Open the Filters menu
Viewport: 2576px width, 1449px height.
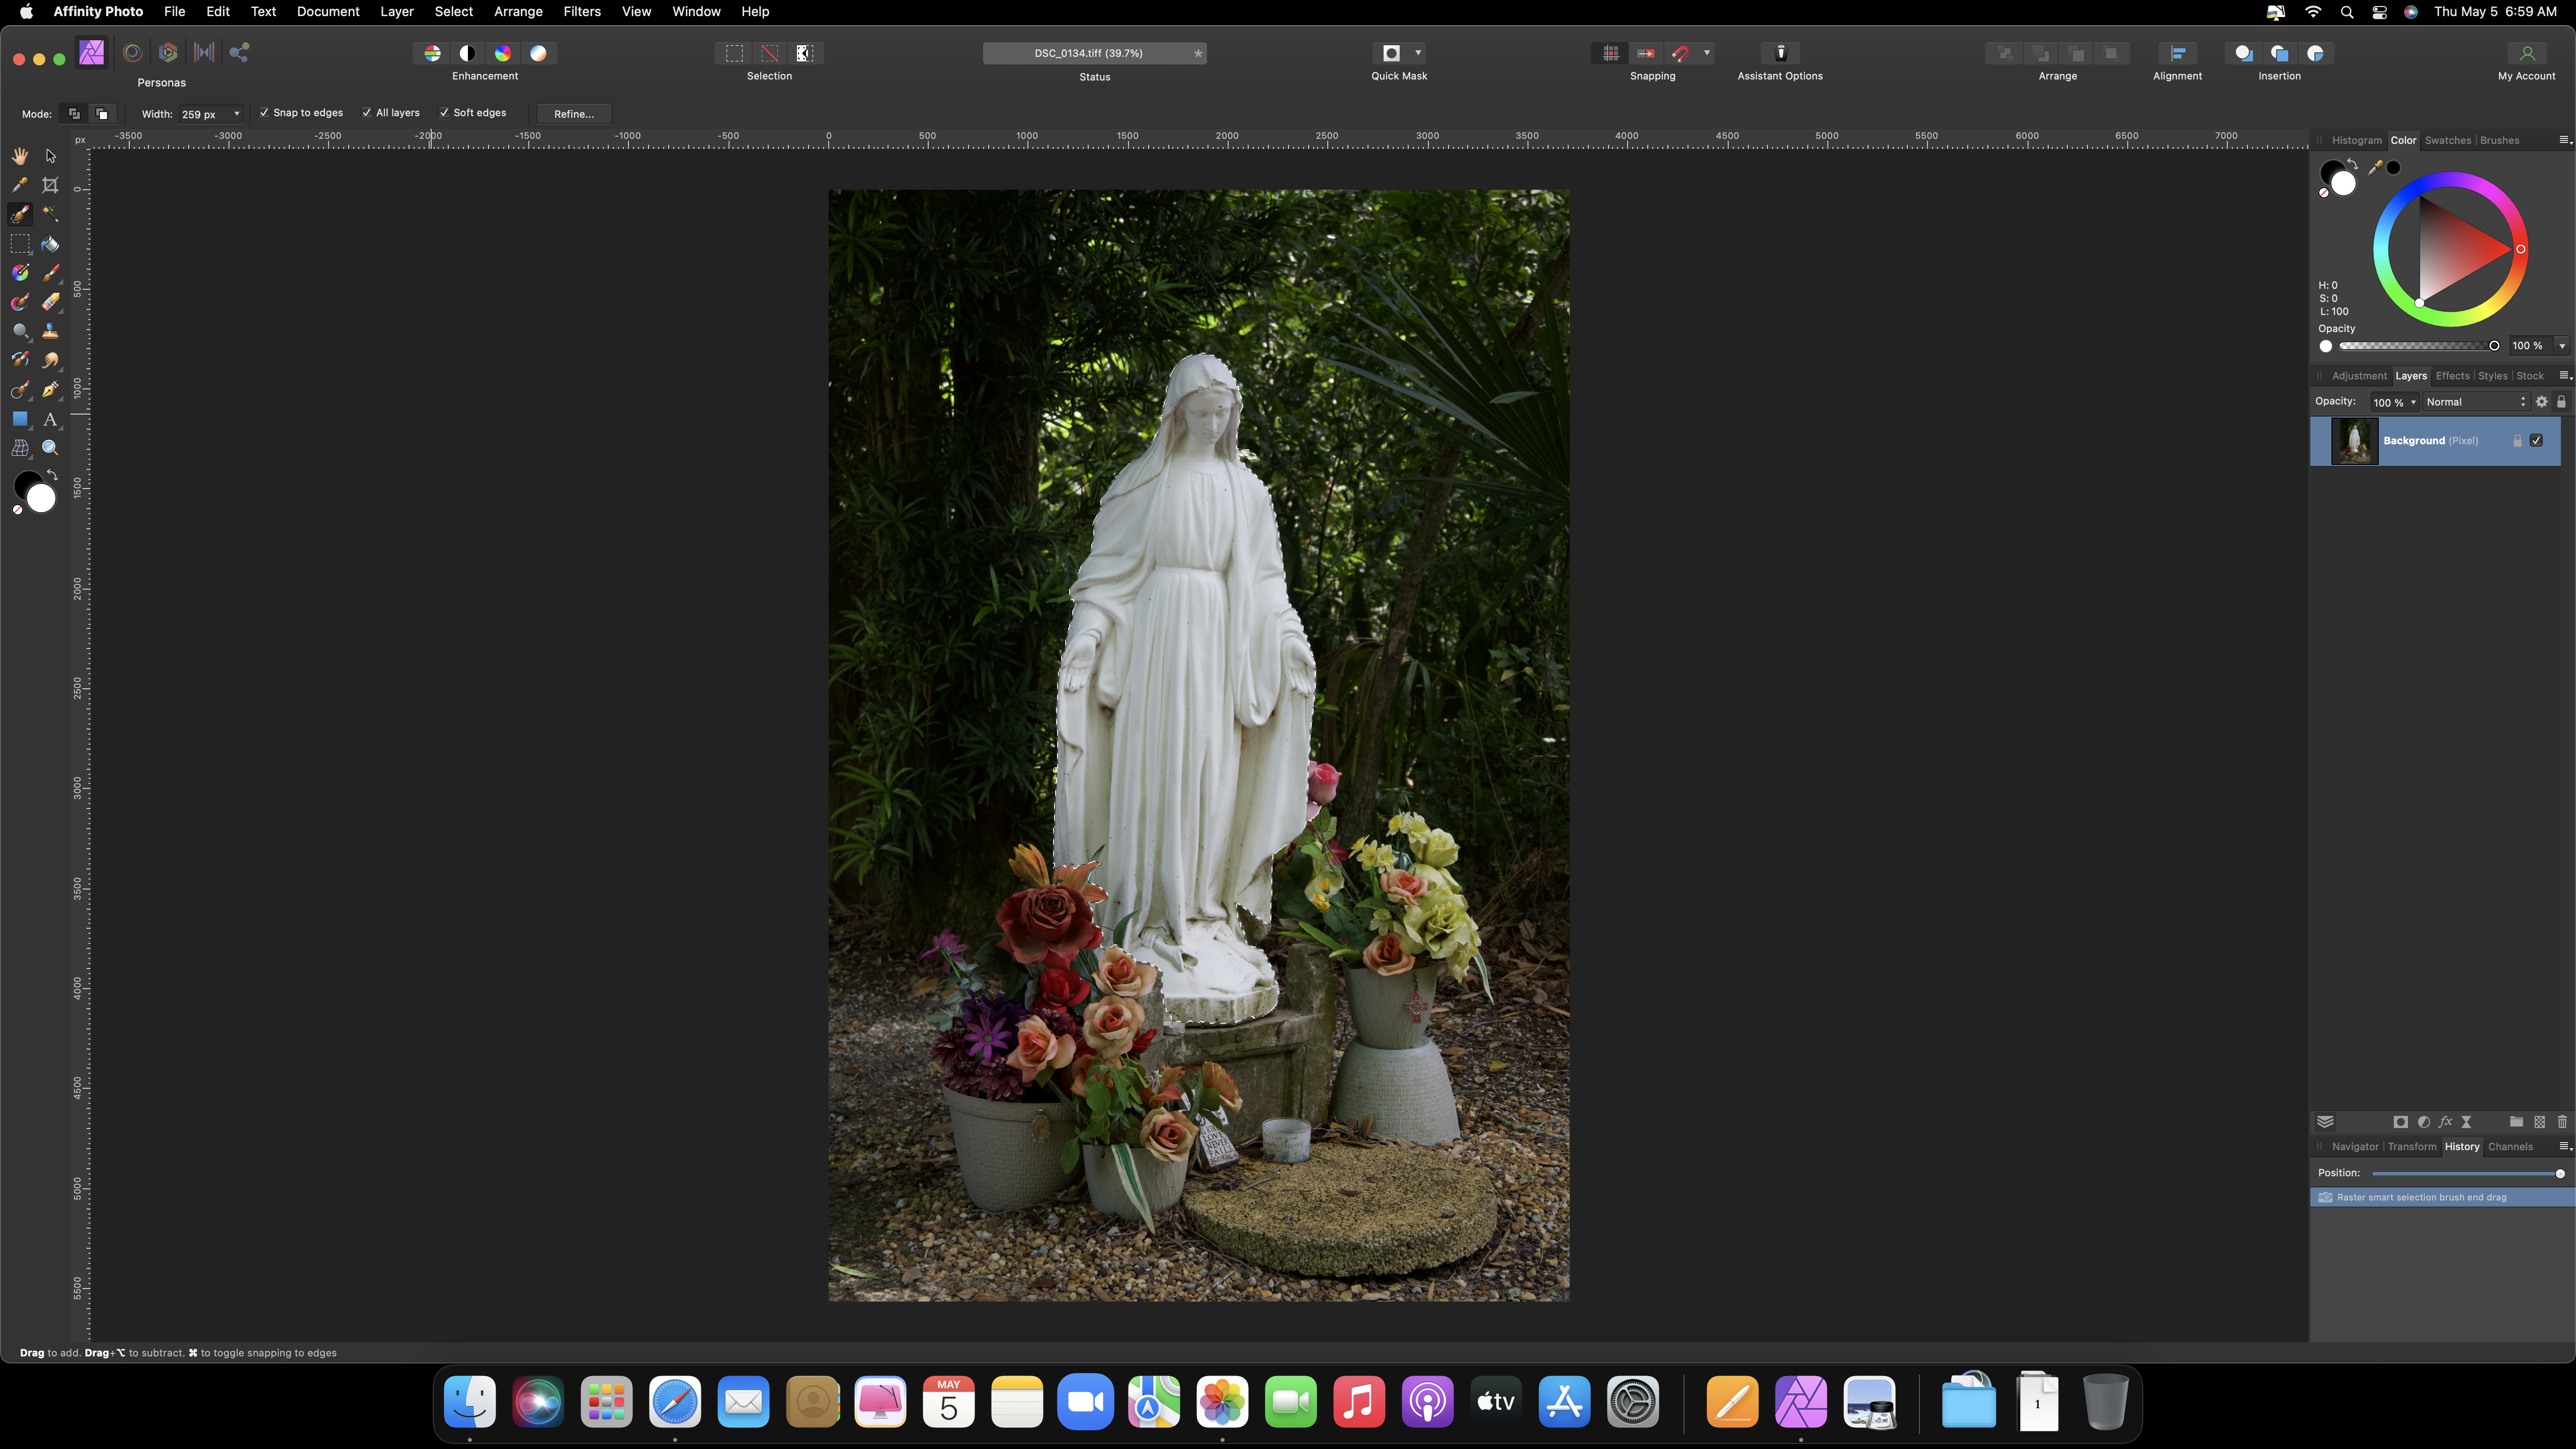click(582, 11)
